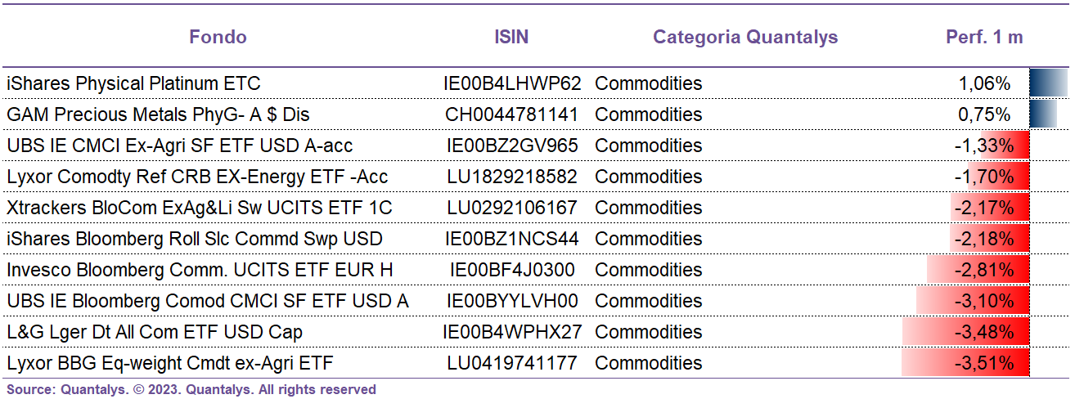The height and width of the screenshot is (399, 1075).
Task: Click ISIN code LU0419741177
Action: click(512, 363)
